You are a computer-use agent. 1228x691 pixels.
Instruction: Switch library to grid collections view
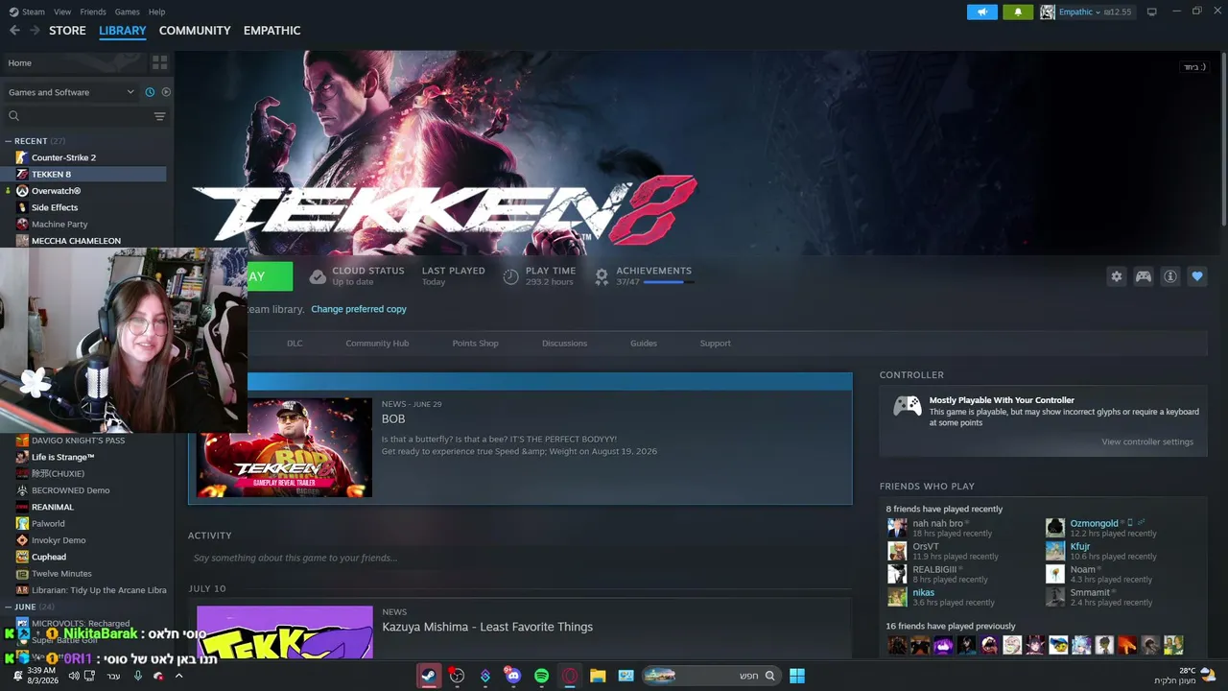coord(159,62)
